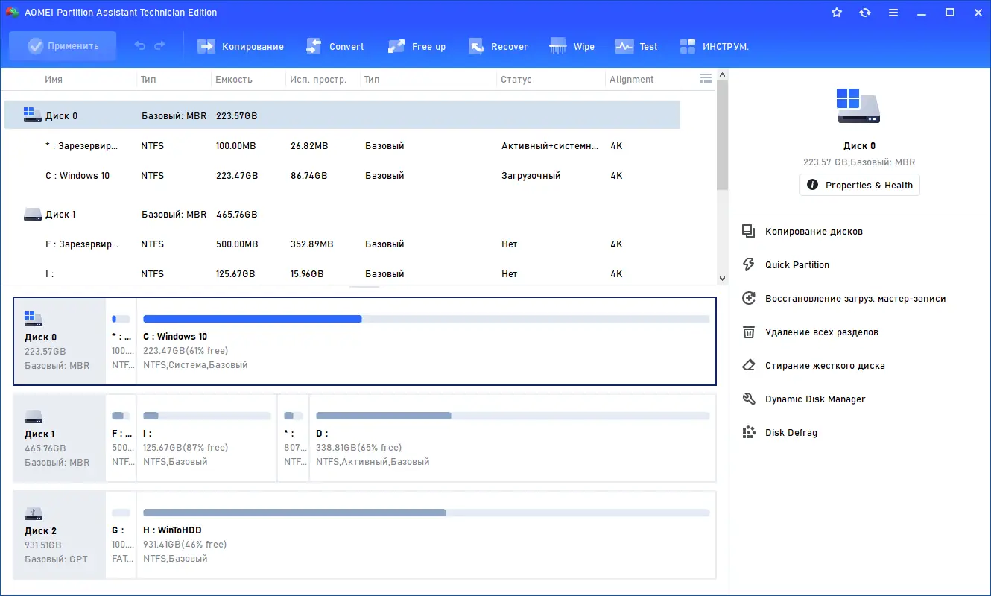Sort by the Имя column header
This screenshot has width=991, height=596.
click(54, 80)
